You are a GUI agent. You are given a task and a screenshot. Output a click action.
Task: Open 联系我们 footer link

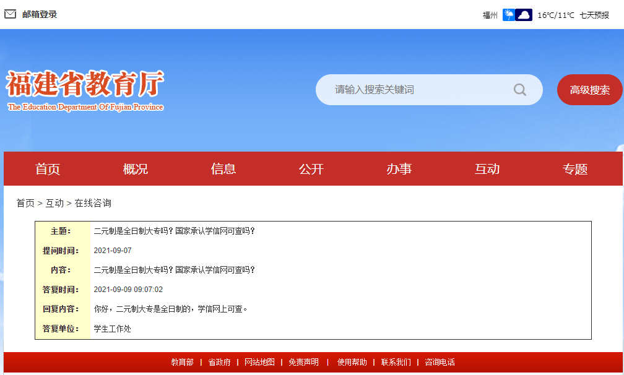396,362
